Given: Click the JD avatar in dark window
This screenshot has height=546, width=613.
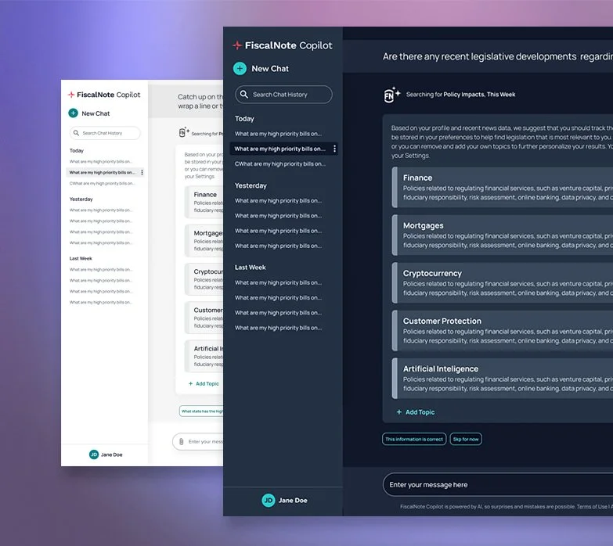Looking at the screenshot, I should 269,501.
